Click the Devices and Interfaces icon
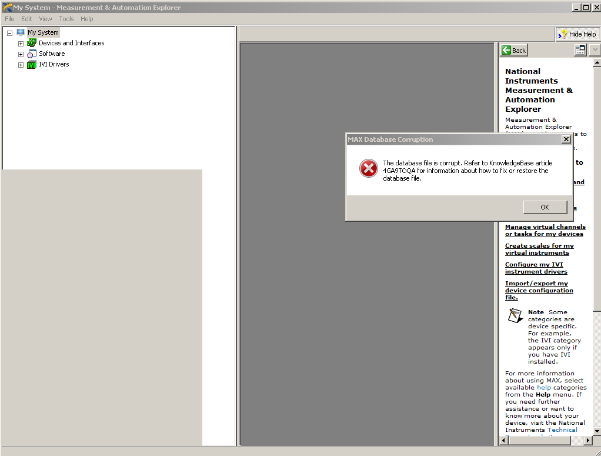This screenshot has width=601, height=456. 31,43
